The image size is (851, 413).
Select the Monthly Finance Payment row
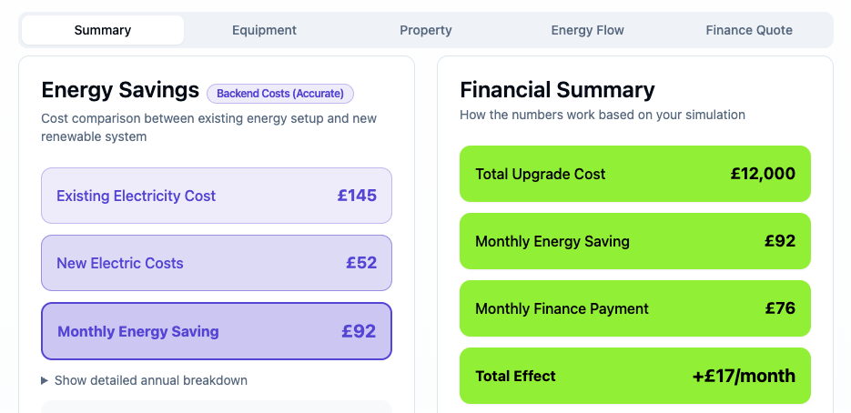pos(634,308)
